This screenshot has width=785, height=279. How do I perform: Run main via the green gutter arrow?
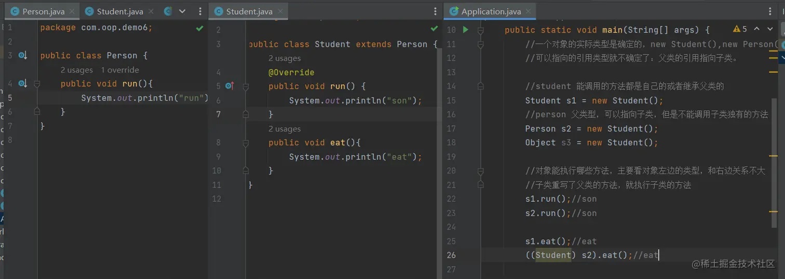point(465,30)
